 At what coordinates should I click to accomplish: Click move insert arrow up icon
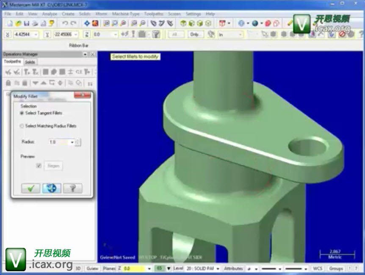pos(43,83)
